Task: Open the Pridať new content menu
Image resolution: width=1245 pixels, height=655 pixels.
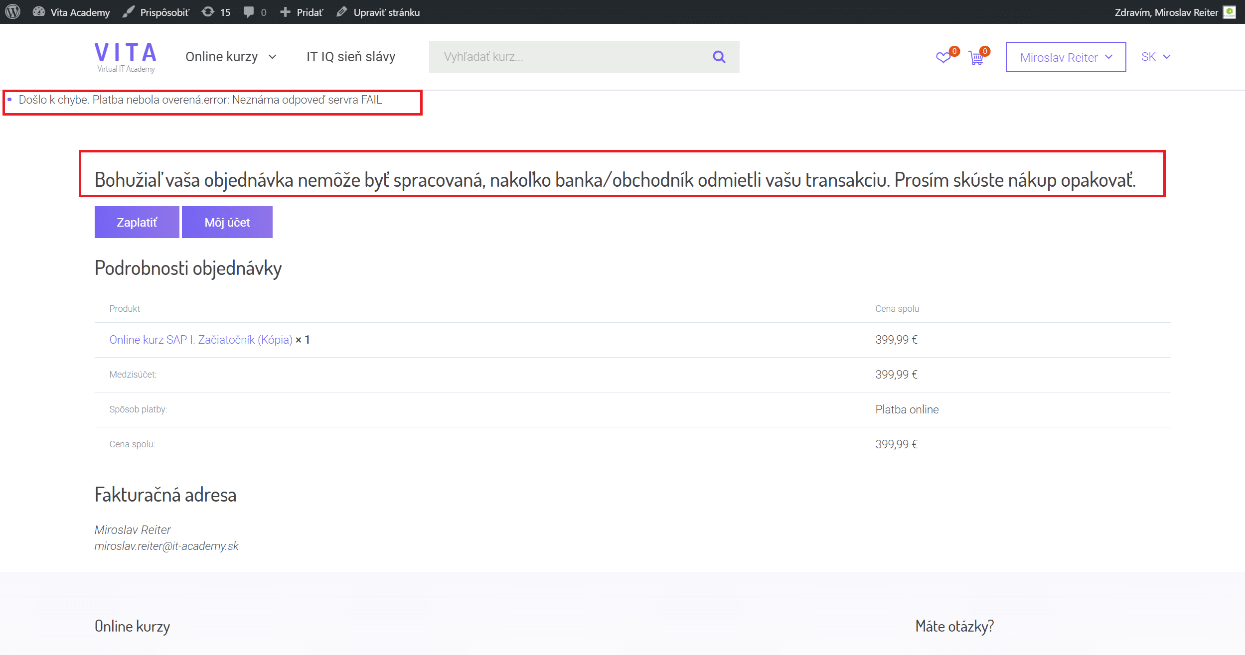Action: 302,12
